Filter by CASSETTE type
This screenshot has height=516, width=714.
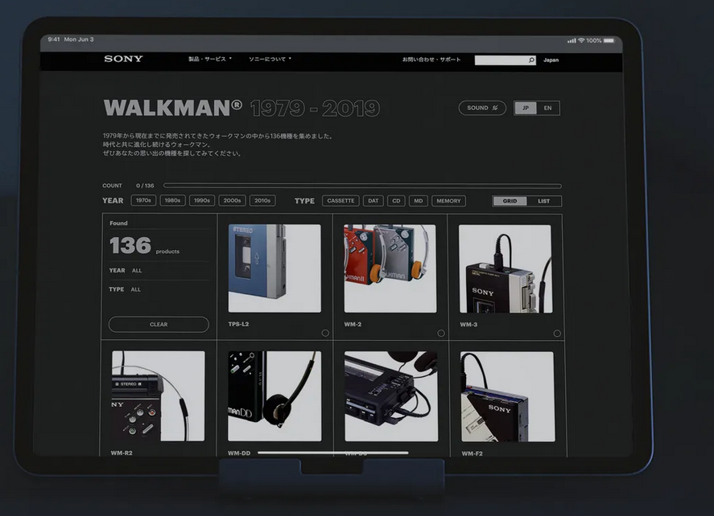point(340,201)
